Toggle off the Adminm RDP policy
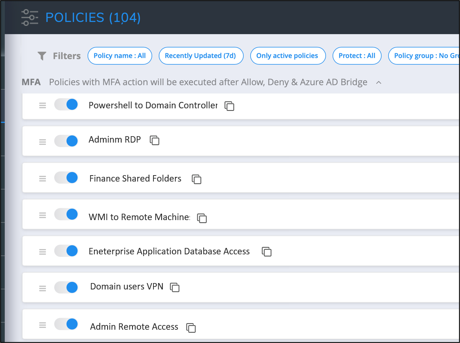 pos(66,140)
